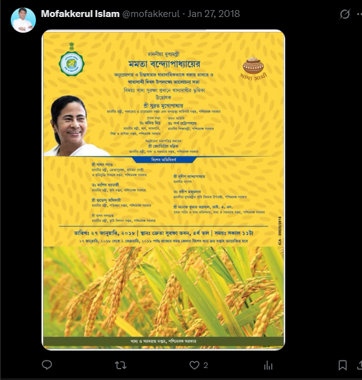Image resolution: width=362 pixels, height=380 pixels.
Task: Open the more options three-dot menu
Action: [359, 14]
